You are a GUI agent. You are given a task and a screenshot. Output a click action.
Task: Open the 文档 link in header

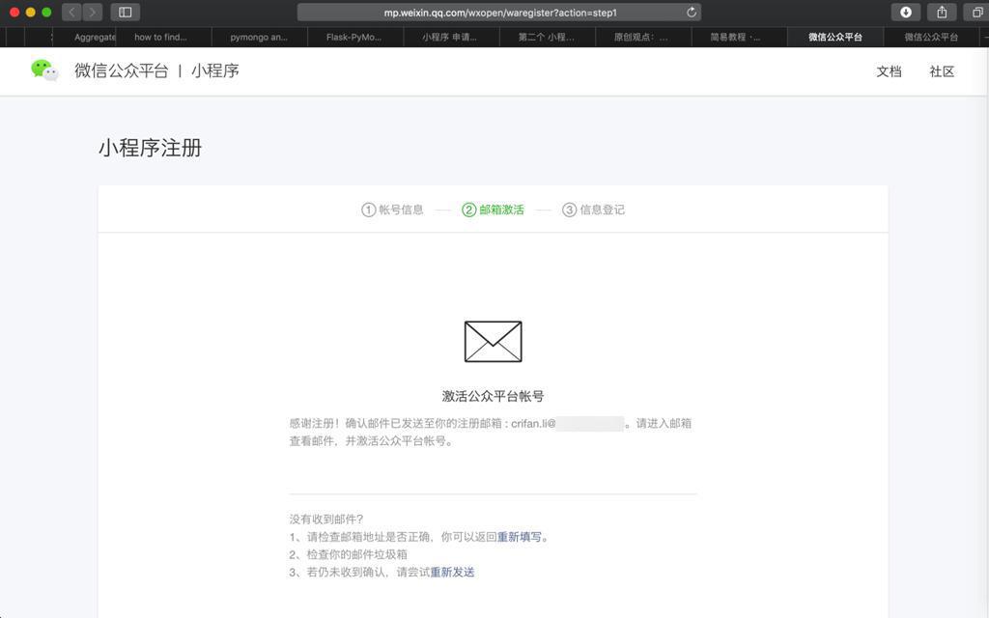[x=889, y=71]
